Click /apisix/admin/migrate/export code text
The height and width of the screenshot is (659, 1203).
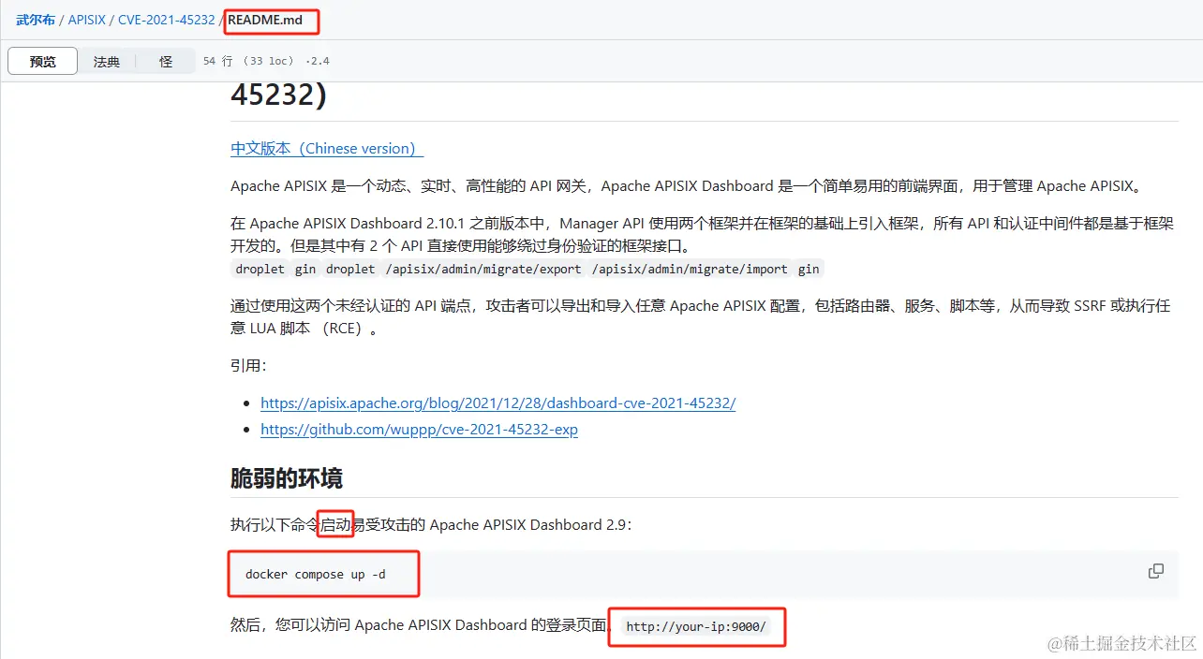tap(482, 269)
